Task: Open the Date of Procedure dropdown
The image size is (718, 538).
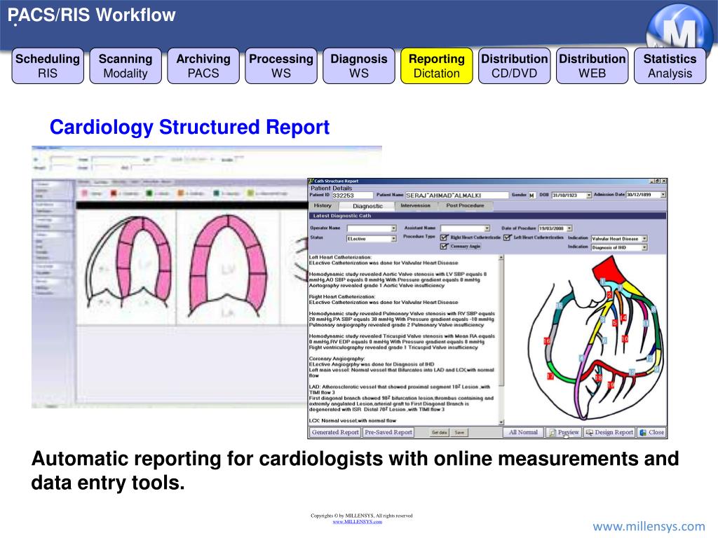Action: click(569, 228)
